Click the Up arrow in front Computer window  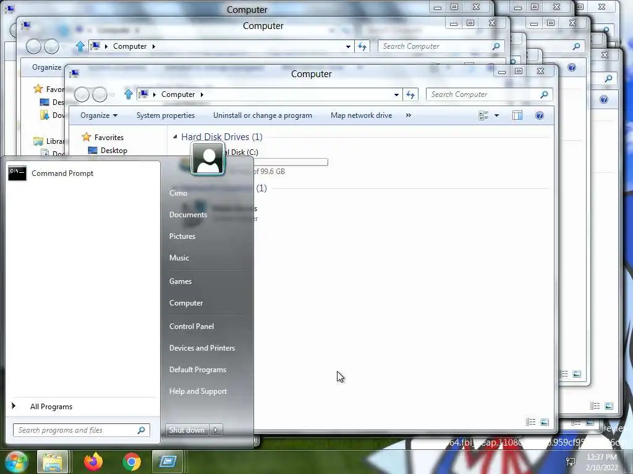pos(129,94)
